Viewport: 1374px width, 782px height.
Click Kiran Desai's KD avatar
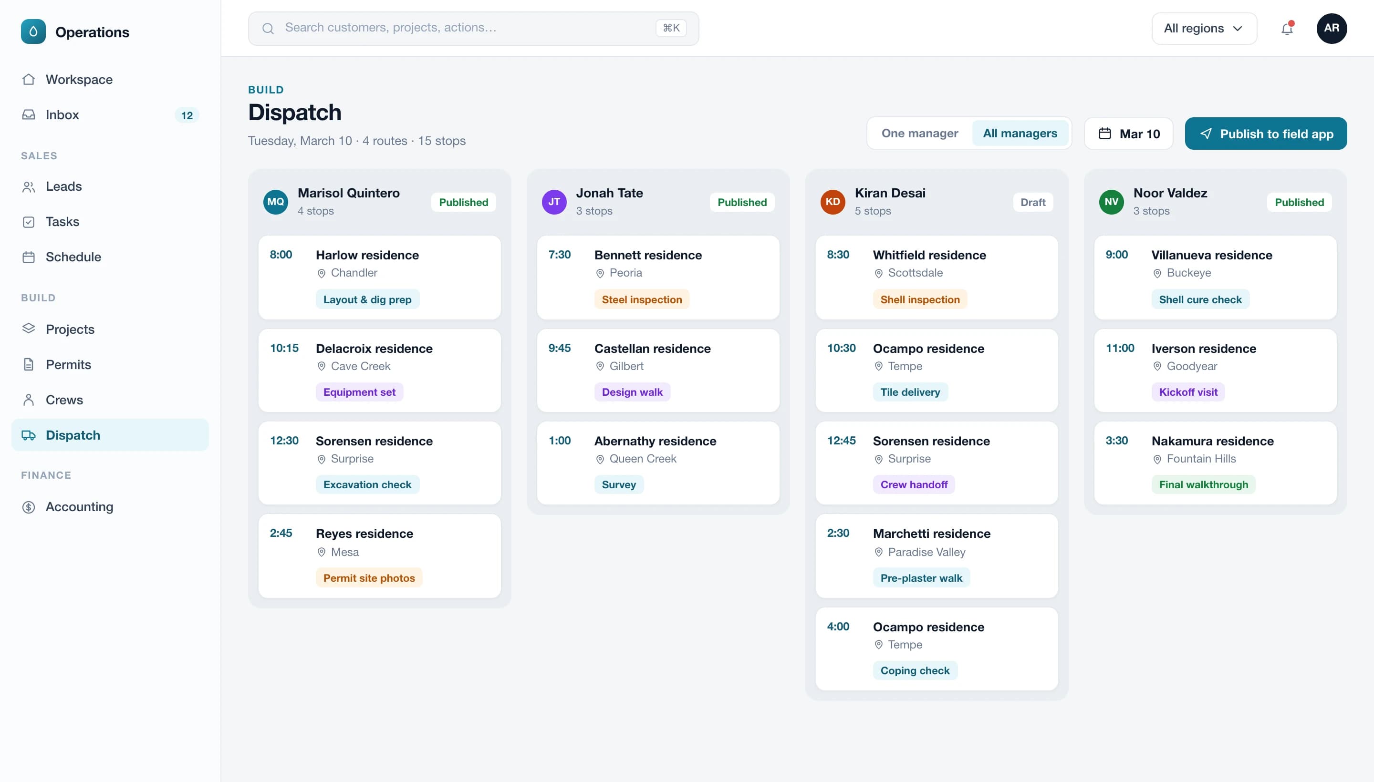tap(833, 202)
